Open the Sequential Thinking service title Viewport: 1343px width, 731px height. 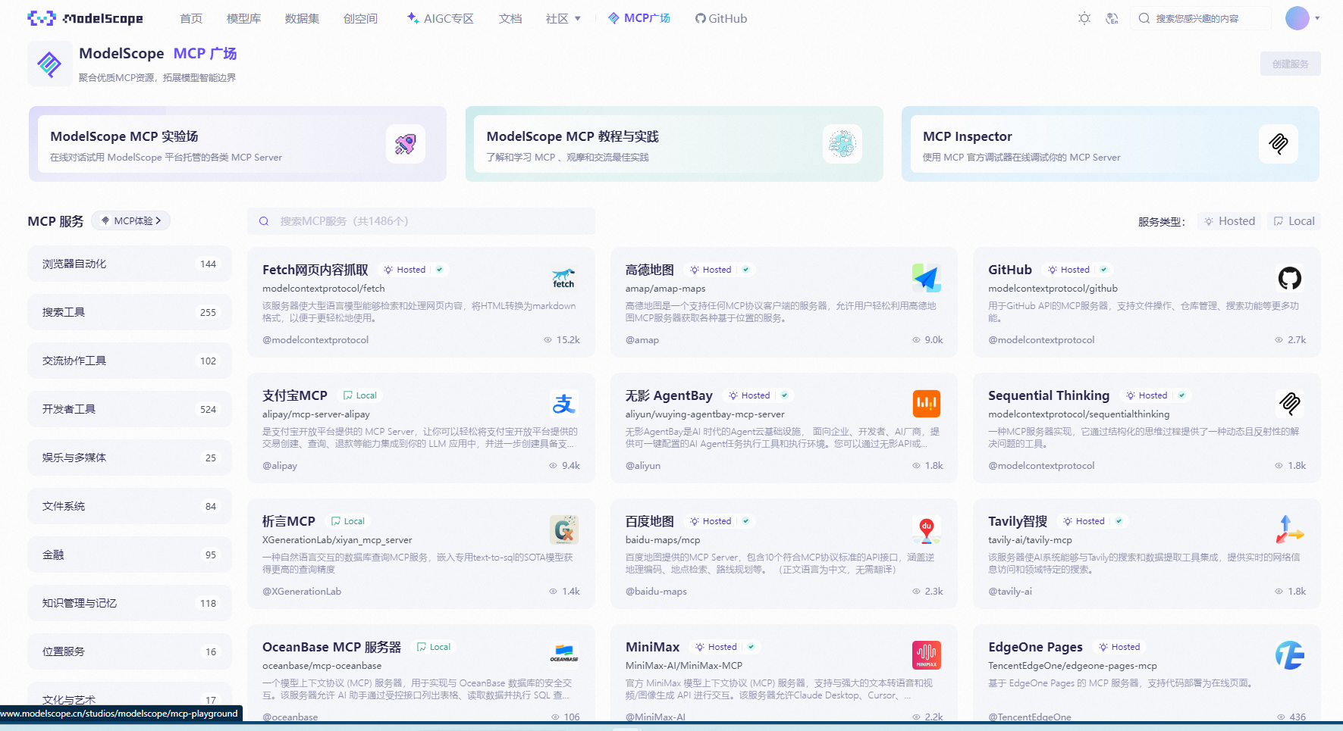[x=1049, y=395]
